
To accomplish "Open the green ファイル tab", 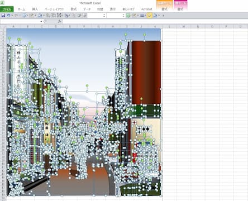I will (x=7, y=9).
